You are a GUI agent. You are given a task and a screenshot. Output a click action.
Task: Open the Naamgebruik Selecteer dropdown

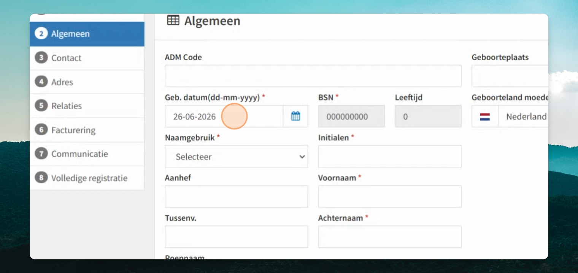237,157
